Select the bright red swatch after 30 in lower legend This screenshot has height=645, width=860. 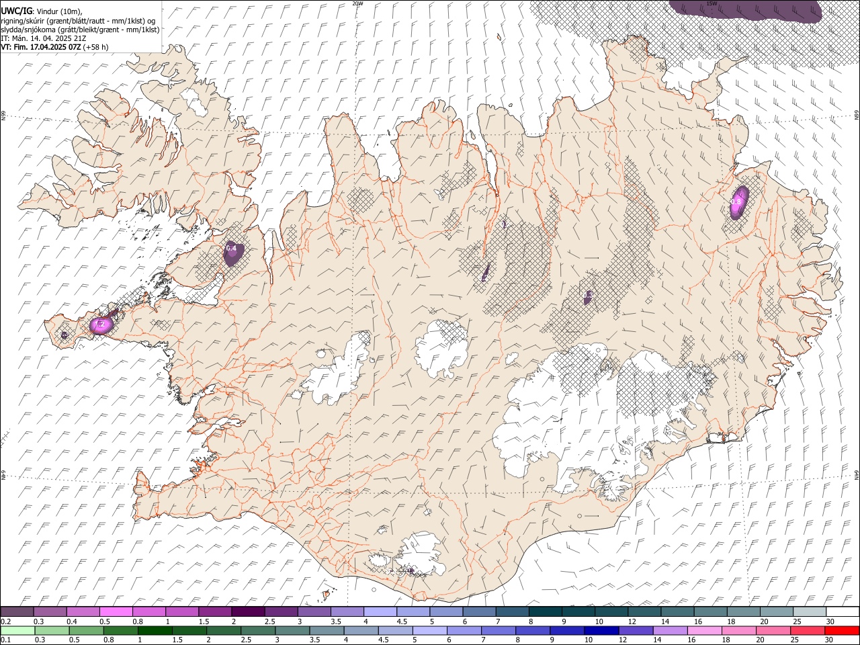(841, 630)
